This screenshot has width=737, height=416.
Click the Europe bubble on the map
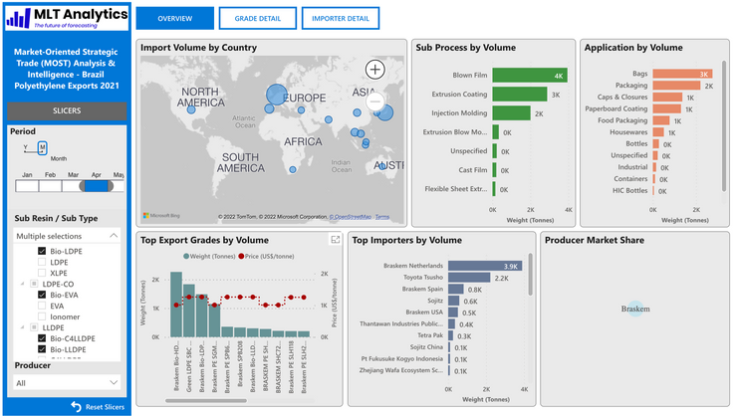[275, 96]
